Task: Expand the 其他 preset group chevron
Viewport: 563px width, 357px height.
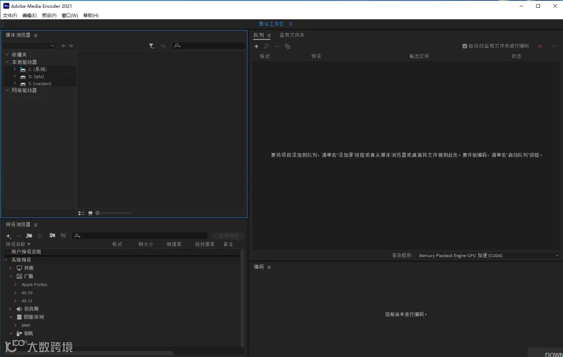Action: 10,268
